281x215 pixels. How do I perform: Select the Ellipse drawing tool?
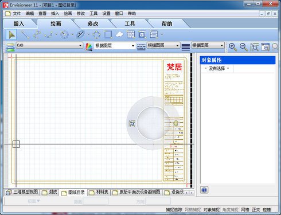coord(80,34)
